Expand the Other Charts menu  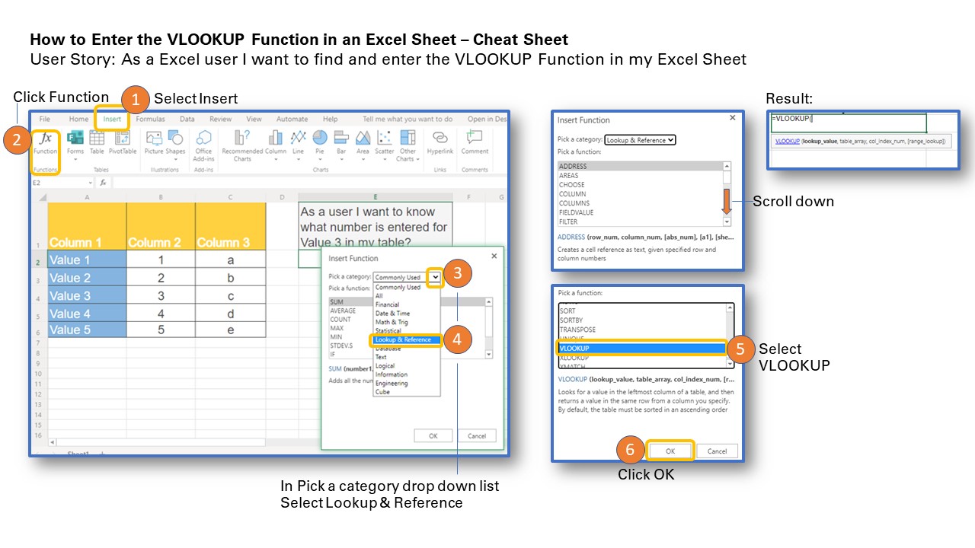tap(408, 145)
